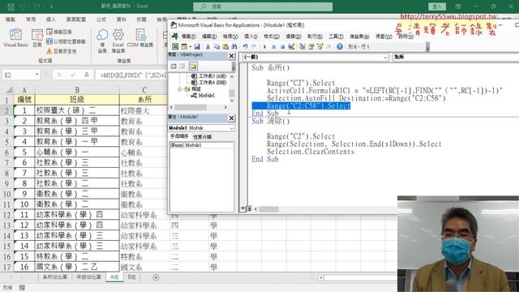This screenshot has width=519, height=292.
Task: Click the 登入 sign-in button in Excel title bar
Action: click(x=437, y=6)
